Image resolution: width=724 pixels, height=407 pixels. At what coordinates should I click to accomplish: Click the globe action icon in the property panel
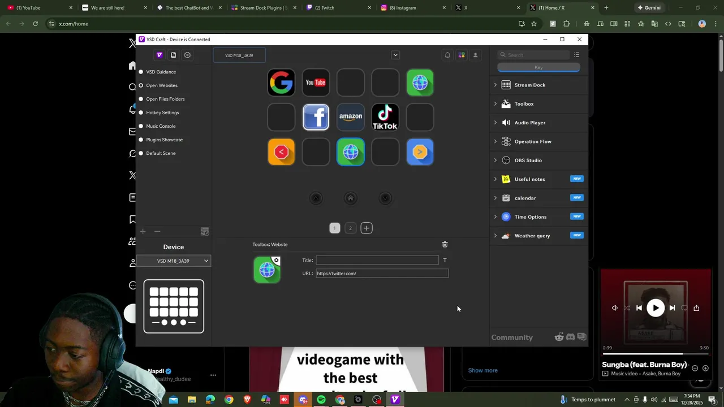click(x=267, y=270)
